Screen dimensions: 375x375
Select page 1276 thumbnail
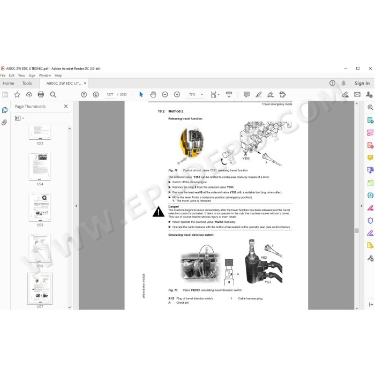(x=40, y=248)
